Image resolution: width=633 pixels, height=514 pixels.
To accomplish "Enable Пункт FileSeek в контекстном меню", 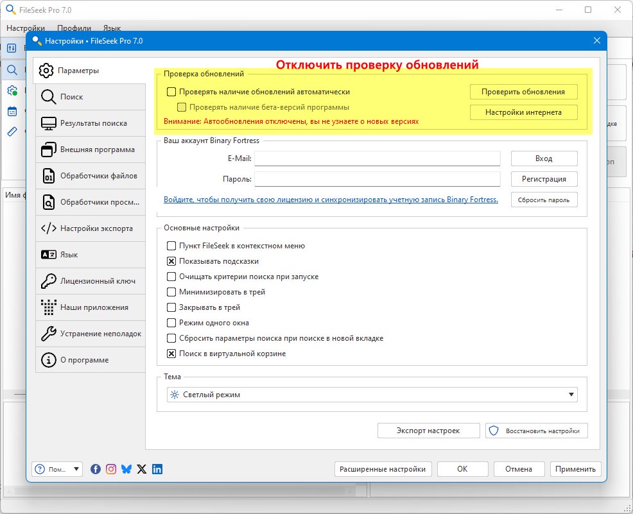I will 171,246.
